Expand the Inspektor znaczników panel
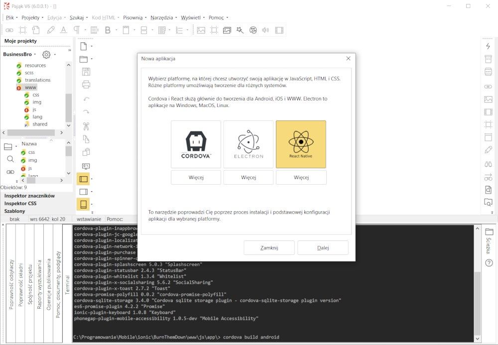Screen dimensions: 498x345 29,196
